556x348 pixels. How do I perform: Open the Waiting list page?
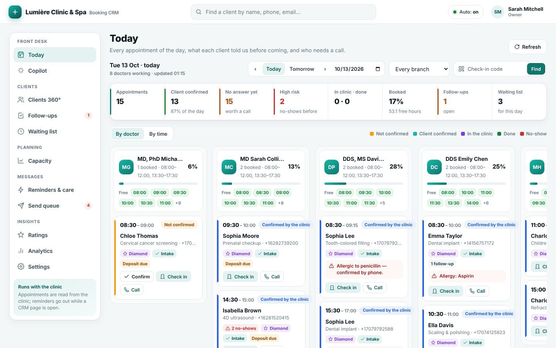point(55,131)
